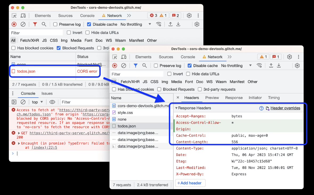Screen dimensions: 314x195
Task: Export HAR icon in front window
Action: tap(279, 66)
